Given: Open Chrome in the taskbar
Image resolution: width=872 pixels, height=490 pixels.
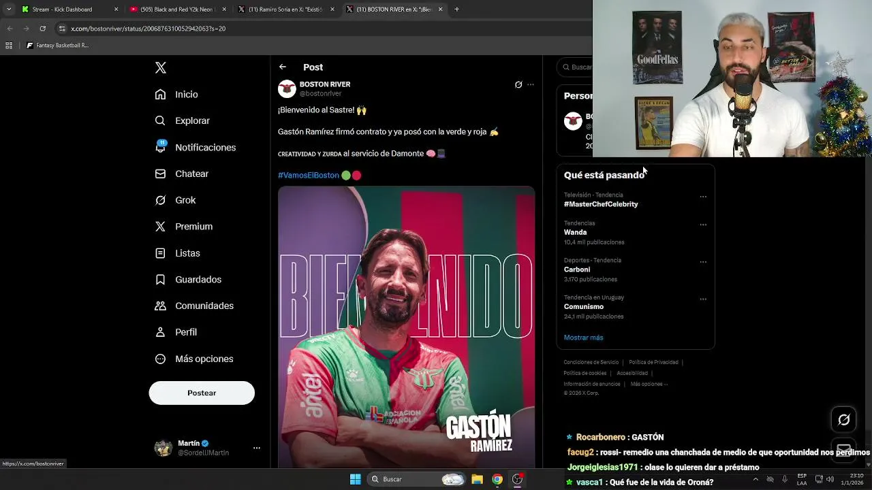Looking at the screenshot, I should [x=497, y=479].
